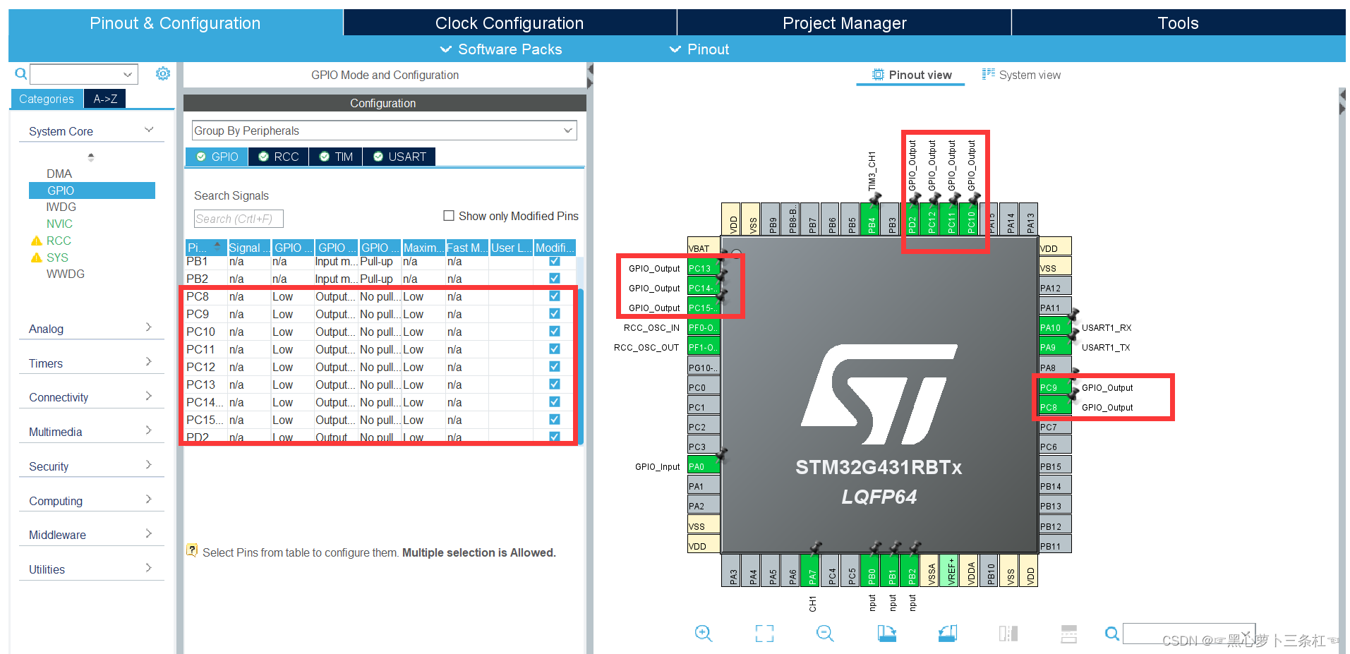The image size is (1350, 654).
Task: Click the sort arrow in Pin column header
Action: [x=217, y=246]
